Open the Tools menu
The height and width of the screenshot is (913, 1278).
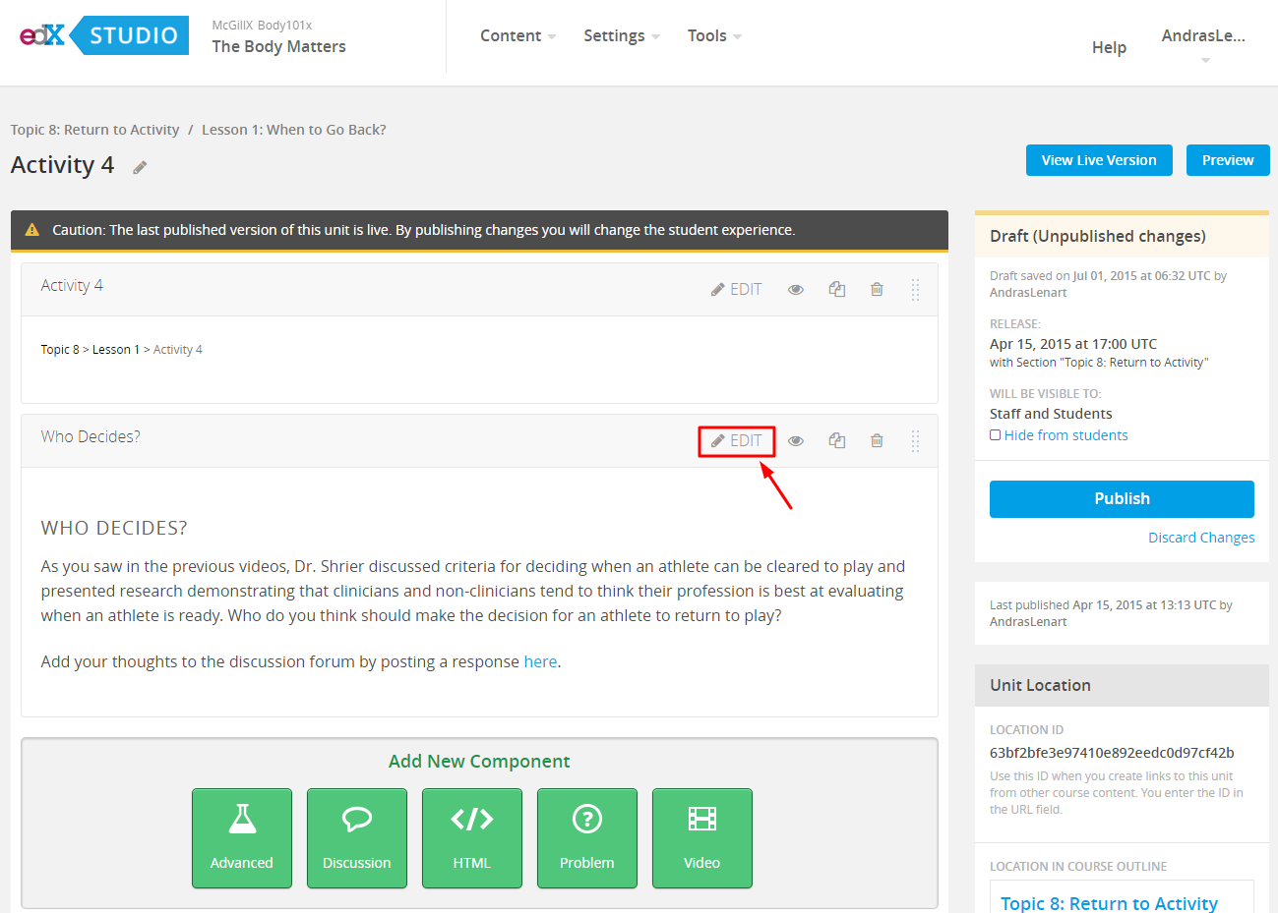pos(714,35)
